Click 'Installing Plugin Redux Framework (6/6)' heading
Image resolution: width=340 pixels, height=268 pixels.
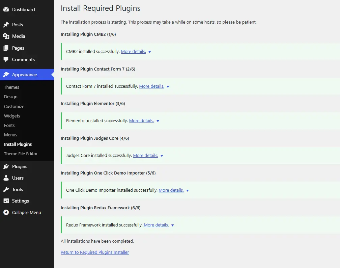point(101,208)
